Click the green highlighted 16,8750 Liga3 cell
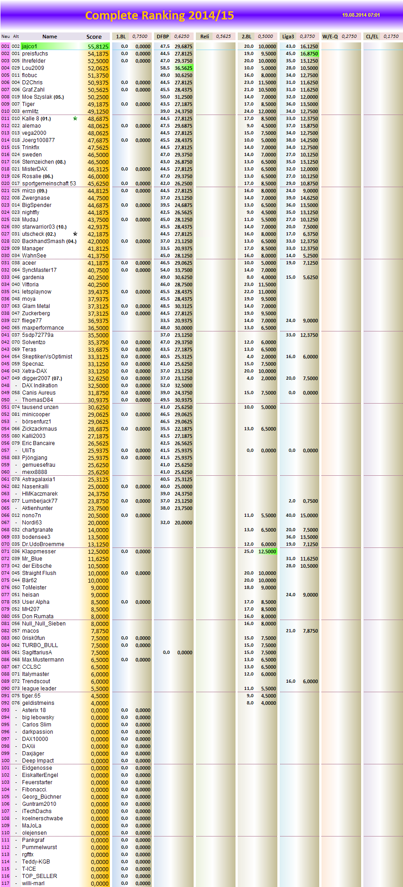 pos(309,54)
